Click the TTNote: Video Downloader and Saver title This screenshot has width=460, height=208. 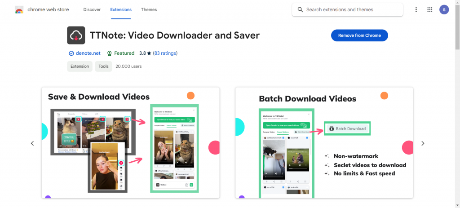(175, 35)
